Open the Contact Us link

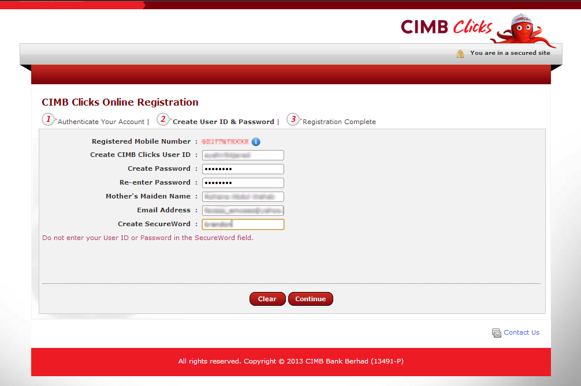[x=522, y=332]
